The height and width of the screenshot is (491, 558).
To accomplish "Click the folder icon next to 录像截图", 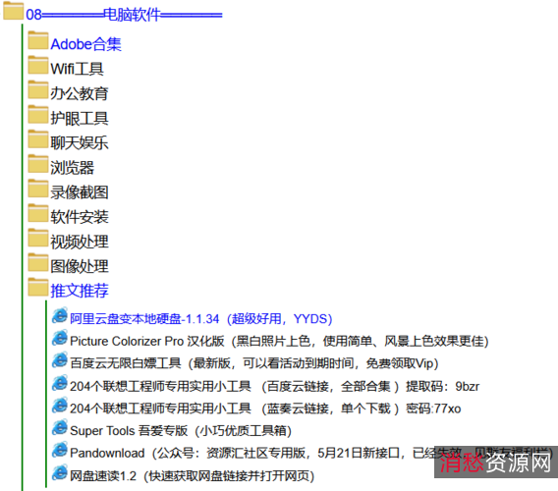I will click(x=38, y=189).
